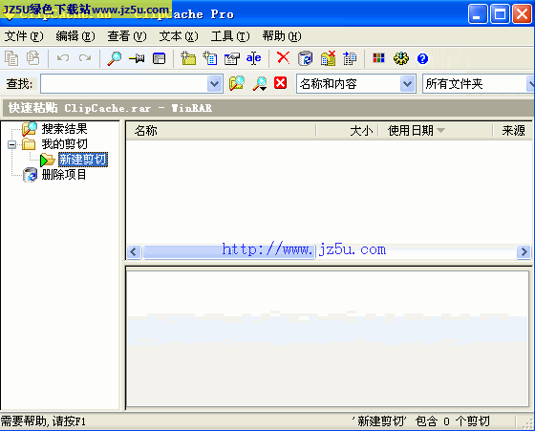Open the clip properties icon

pyautogui.click(x=231, y=58)
